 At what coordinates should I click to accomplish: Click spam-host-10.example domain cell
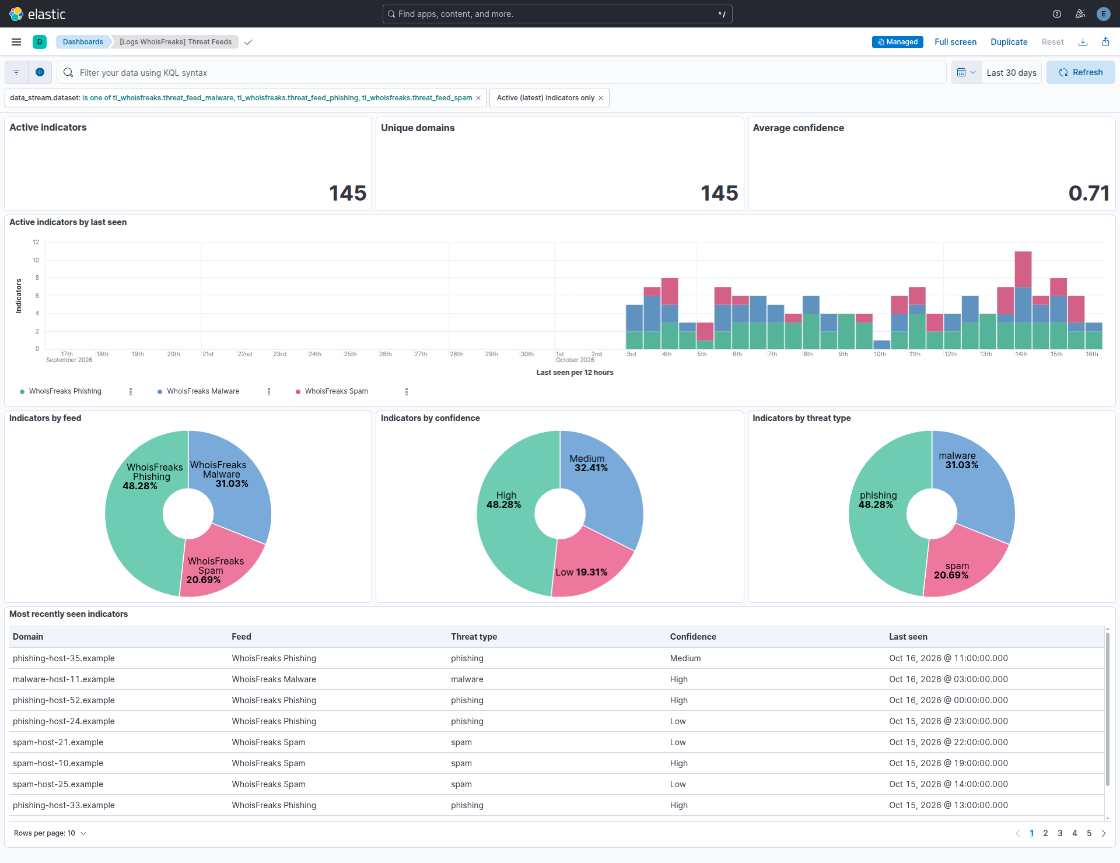[x=58, y=763]
